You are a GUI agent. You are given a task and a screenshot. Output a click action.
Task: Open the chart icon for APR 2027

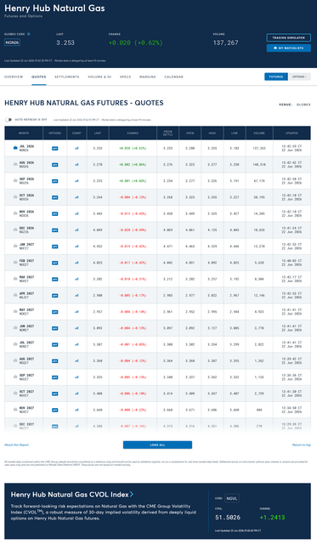pyautogui.click(x=76, y=295)
